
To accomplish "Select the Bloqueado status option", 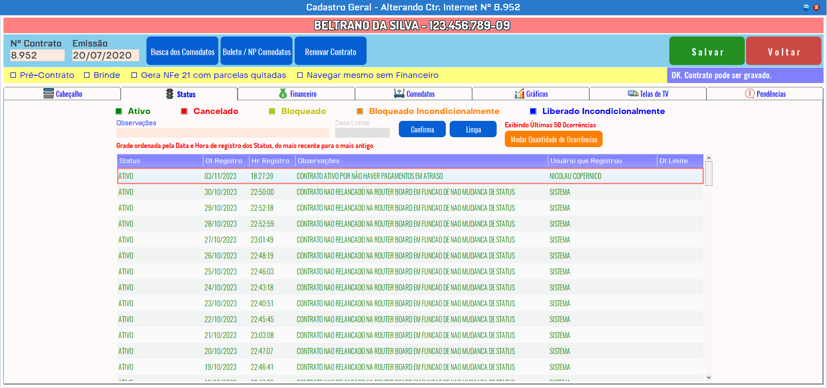I will [x=272, y=111].
